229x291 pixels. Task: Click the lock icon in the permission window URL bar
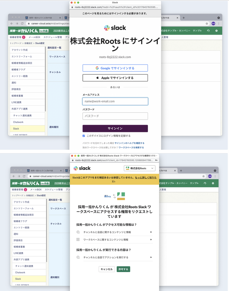tap(73, 160)
